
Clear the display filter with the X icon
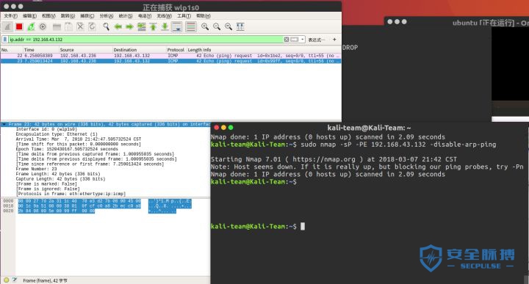click(287, 40)
